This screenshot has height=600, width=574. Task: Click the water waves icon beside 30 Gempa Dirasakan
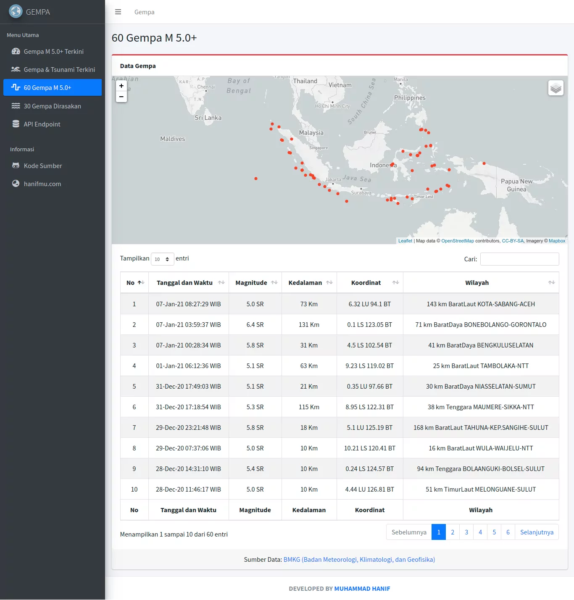pyautogui.click(x=16, y=106)
